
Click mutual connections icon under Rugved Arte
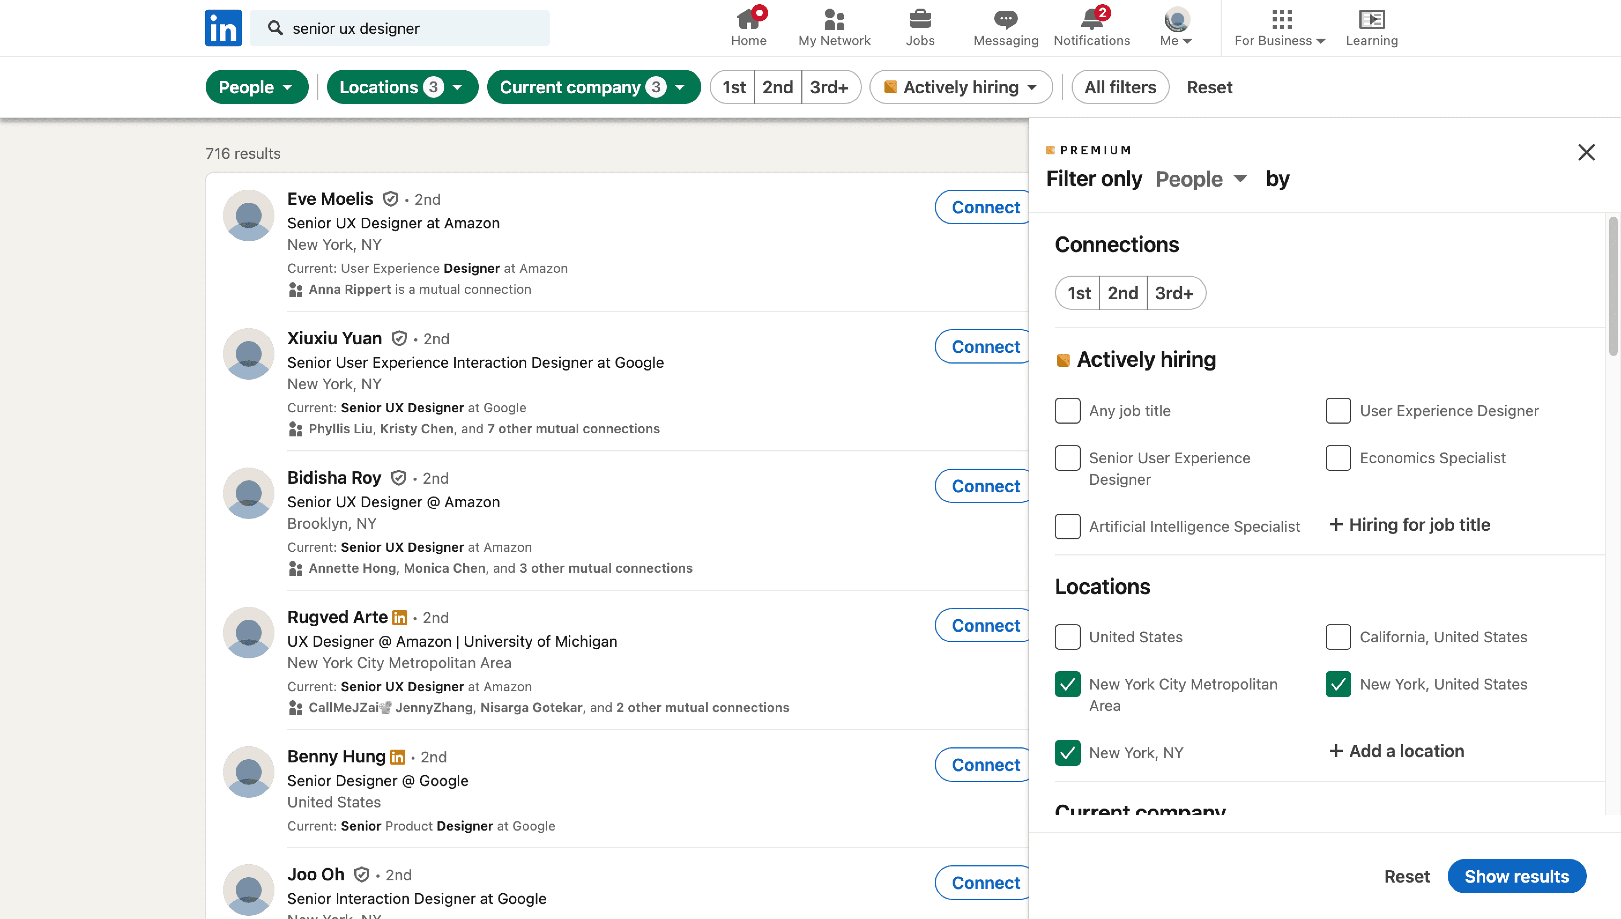[295, 708]
